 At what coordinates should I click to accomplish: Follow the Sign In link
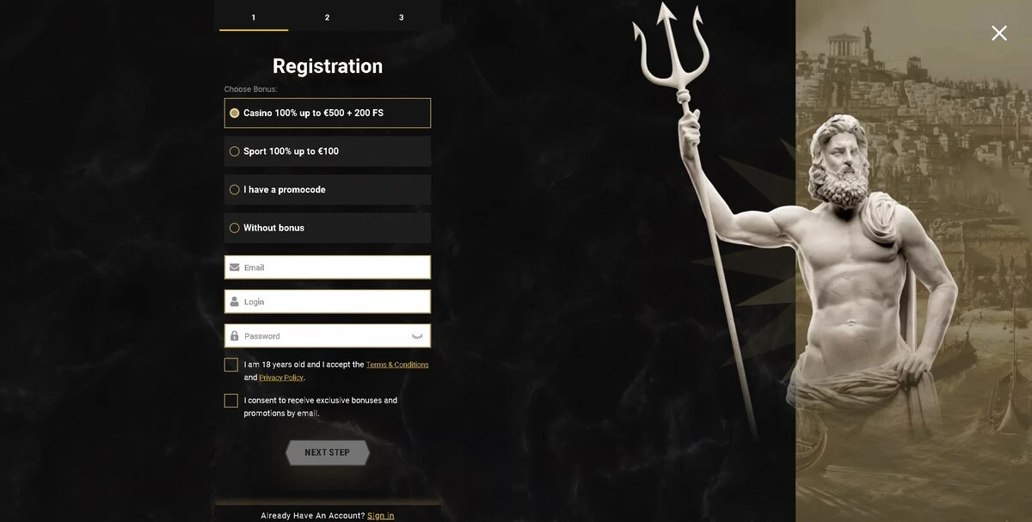[x=380, y=516]
